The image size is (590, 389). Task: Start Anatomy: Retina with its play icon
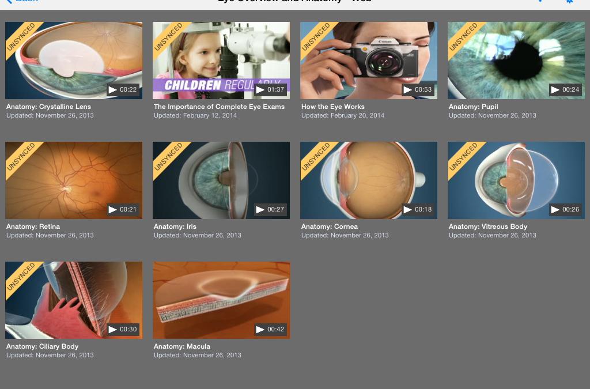[113, 209]
